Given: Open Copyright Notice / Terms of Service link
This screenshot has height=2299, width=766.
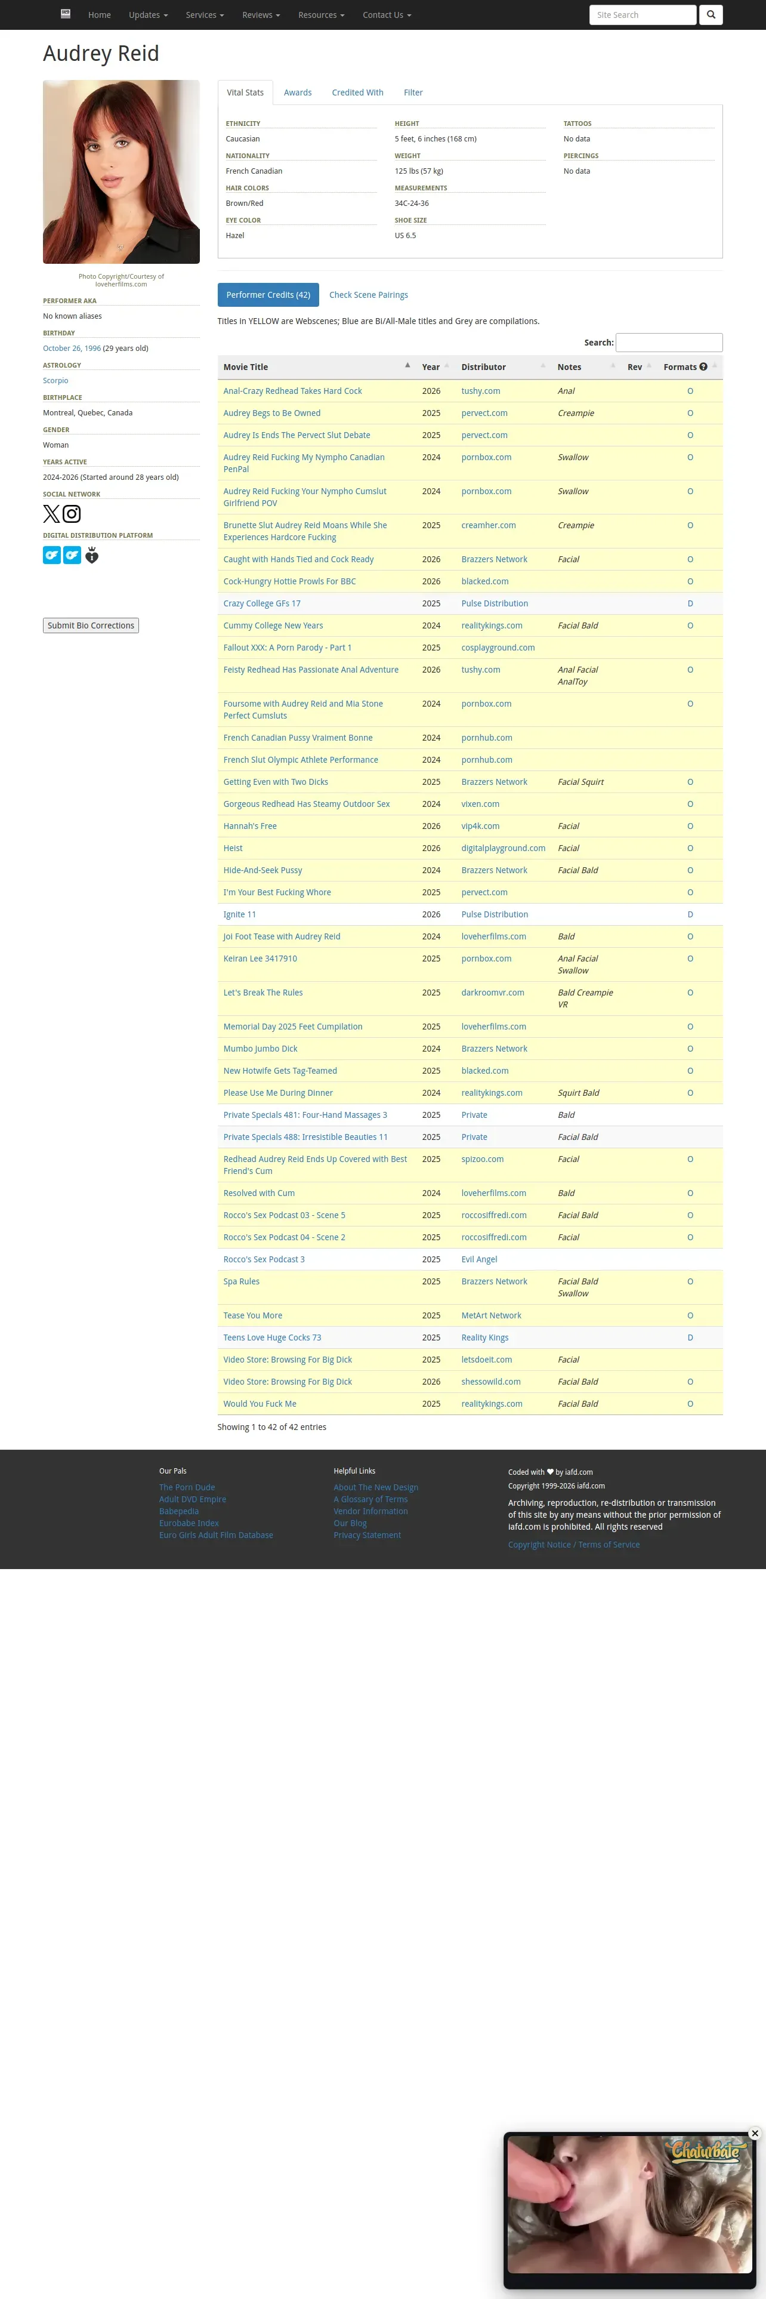Looking at the screenshot, I should click(x=574, y=1545).
